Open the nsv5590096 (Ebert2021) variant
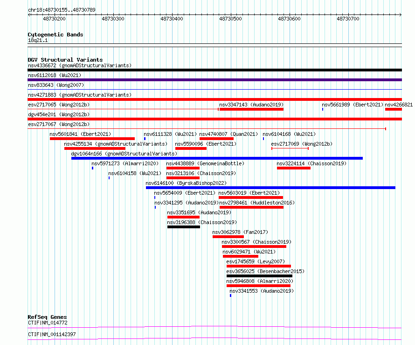This screenshot has height=345, width=415. 206,144
